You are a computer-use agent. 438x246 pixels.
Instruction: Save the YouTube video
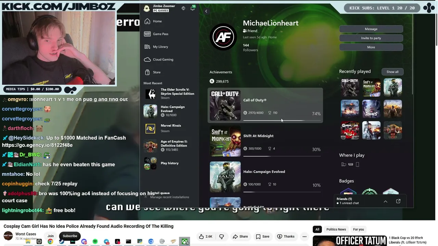262,236
